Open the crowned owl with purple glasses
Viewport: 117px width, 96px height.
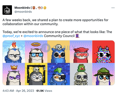tap(14, 74)
